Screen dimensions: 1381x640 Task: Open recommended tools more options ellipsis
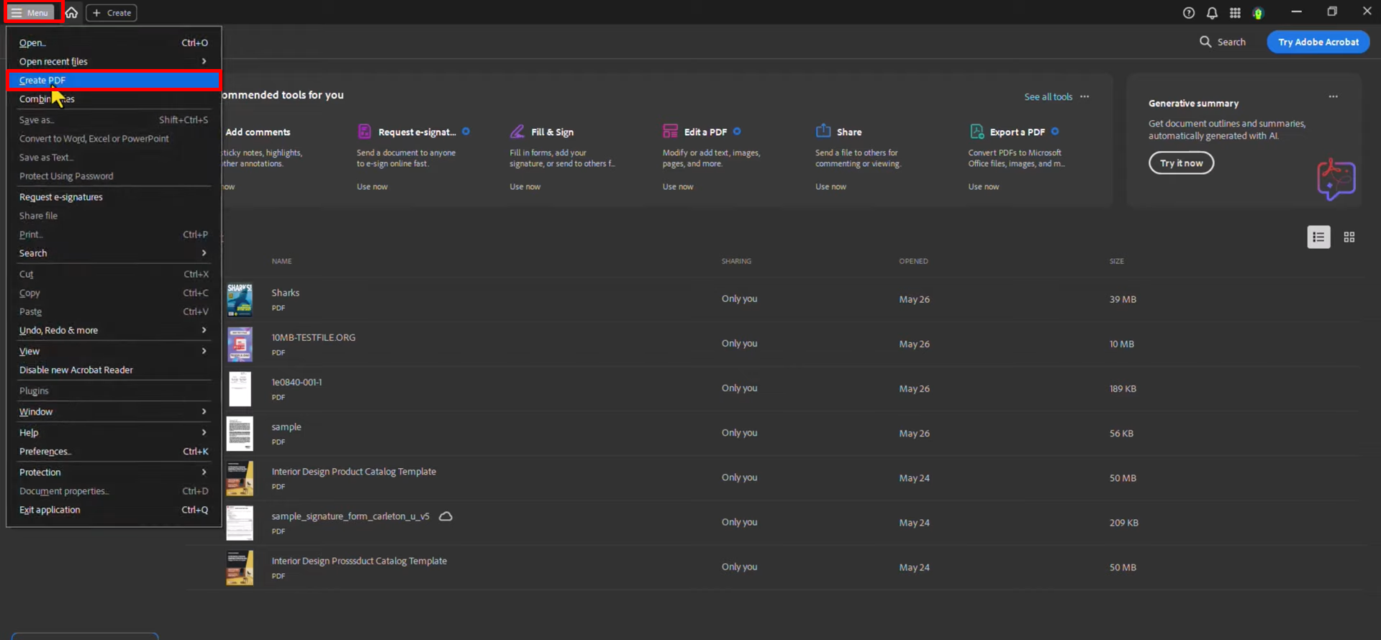[1085, 96]
